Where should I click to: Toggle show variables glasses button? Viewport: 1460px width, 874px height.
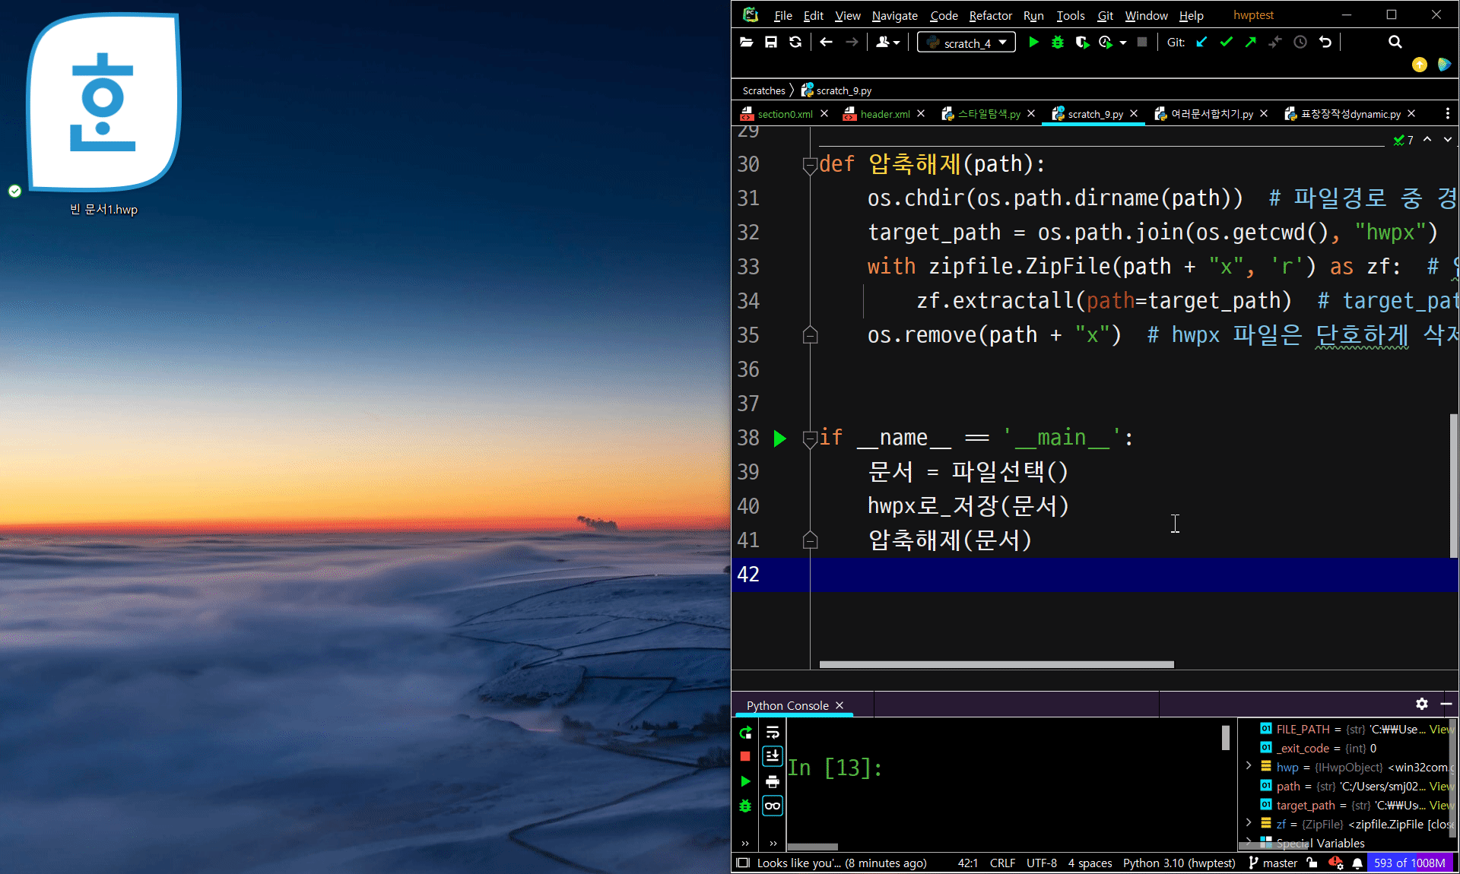point(773,806)
